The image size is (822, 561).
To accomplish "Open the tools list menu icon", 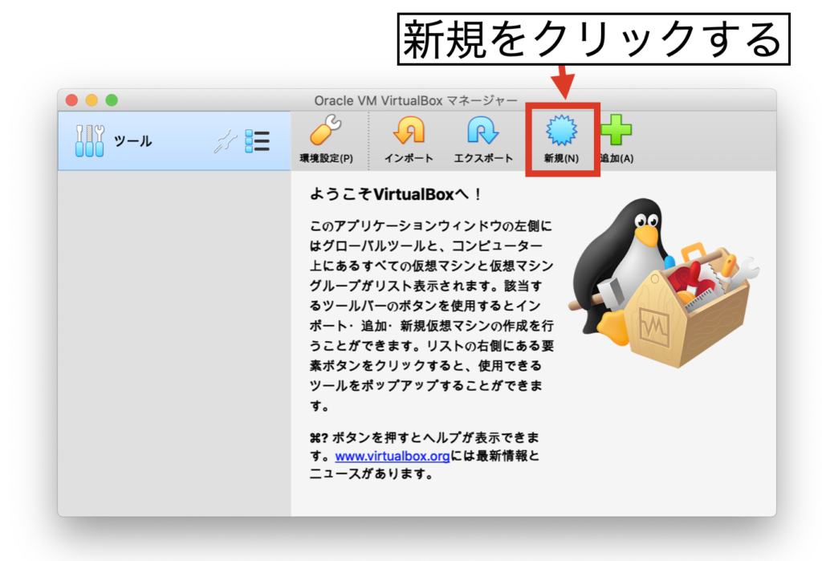I will click(258, 141).
